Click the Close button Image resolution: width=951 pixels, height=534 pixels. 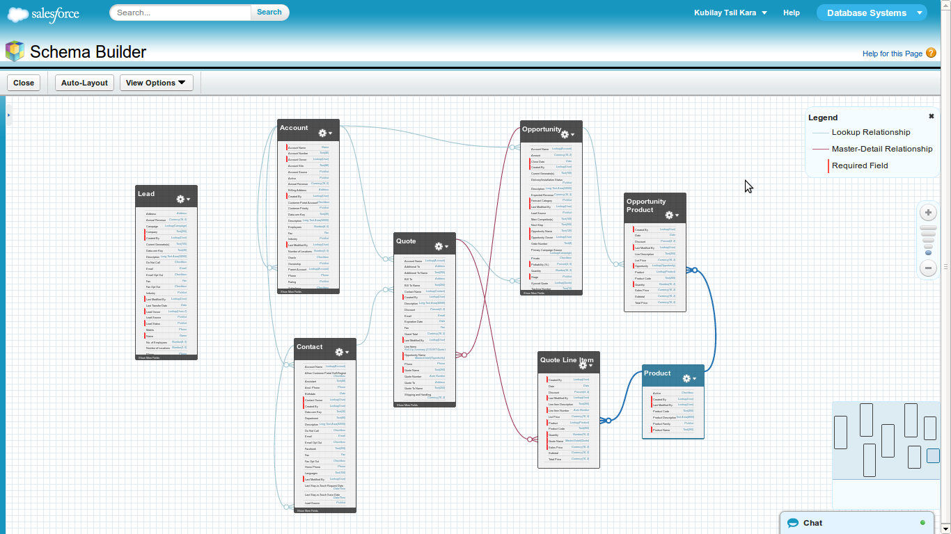click(24, 83)
